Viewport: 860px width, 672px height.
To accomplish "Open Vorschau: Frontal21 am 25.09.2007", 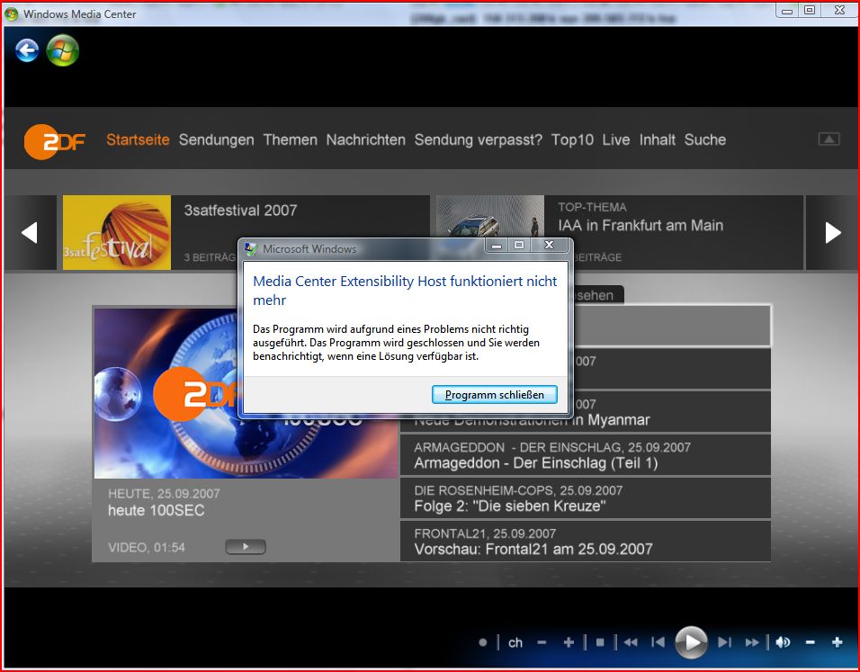I will click(x=586, y=542).
